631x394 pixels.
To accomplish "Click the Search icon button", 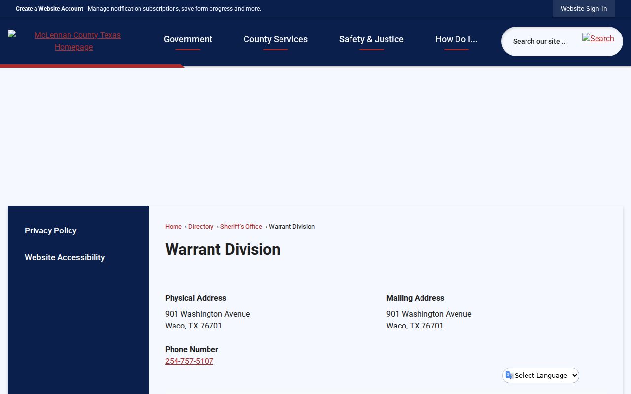I will 598,38.
